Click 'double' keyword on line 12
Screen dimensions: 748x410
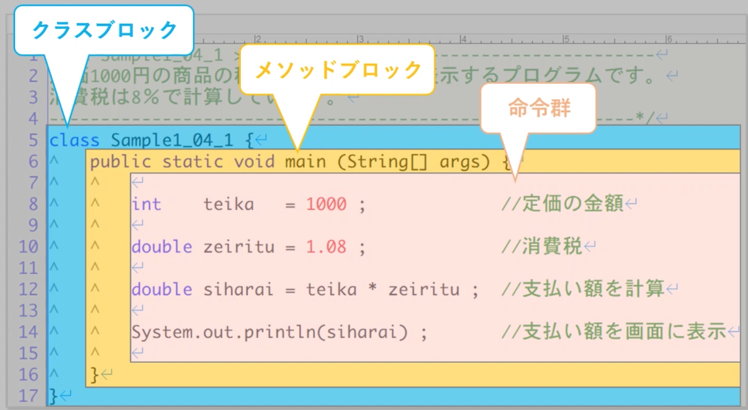161,289
